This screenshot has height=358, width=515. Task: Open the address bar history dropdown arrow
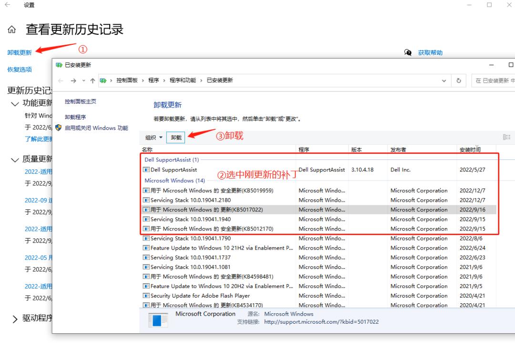(443, 80)
